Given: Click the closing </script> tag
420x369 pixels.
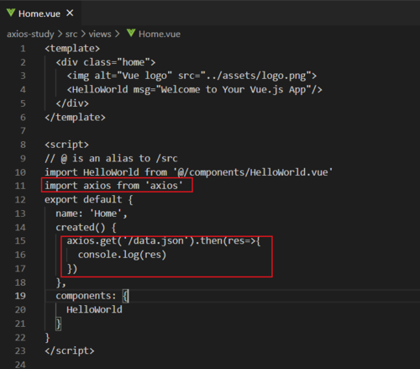Looking at the screenshot, I should click(x=70, y=351).
